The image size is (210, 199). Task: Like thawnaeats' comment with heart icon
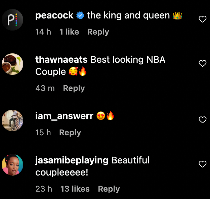click(x=203, y=63)
